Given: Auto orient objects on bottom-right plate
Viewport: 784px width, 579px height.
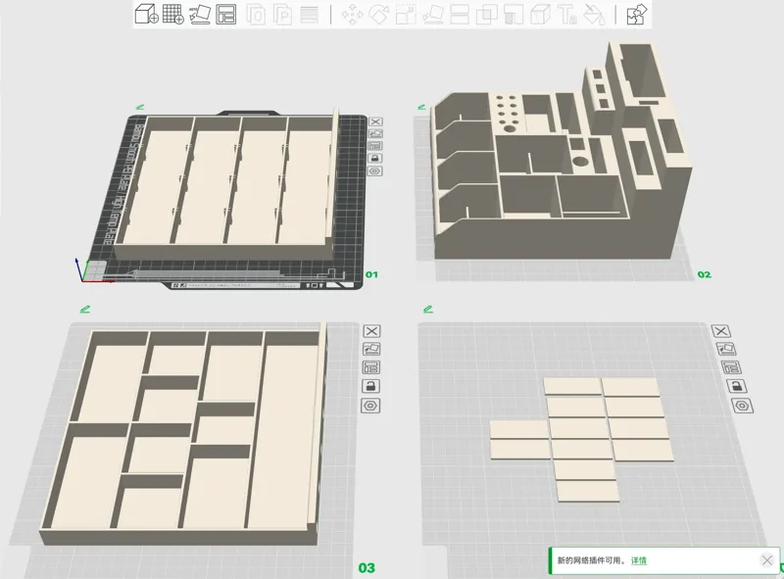Looking at the screenshot, I should (x=725, y=349).
